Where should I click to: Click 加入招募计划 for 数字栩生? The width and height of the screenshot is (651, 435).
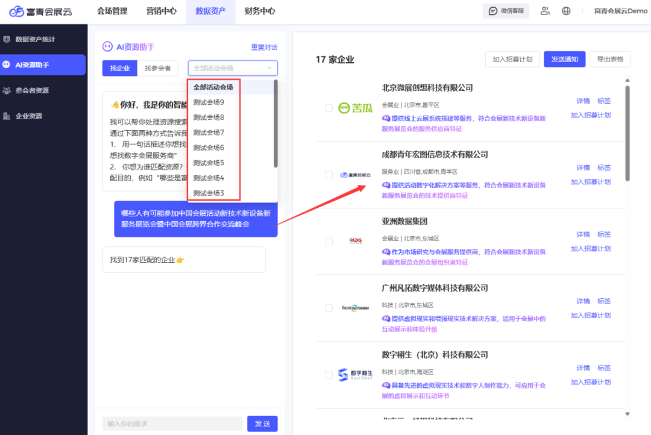pyautogui.click(x=590, y=383)
